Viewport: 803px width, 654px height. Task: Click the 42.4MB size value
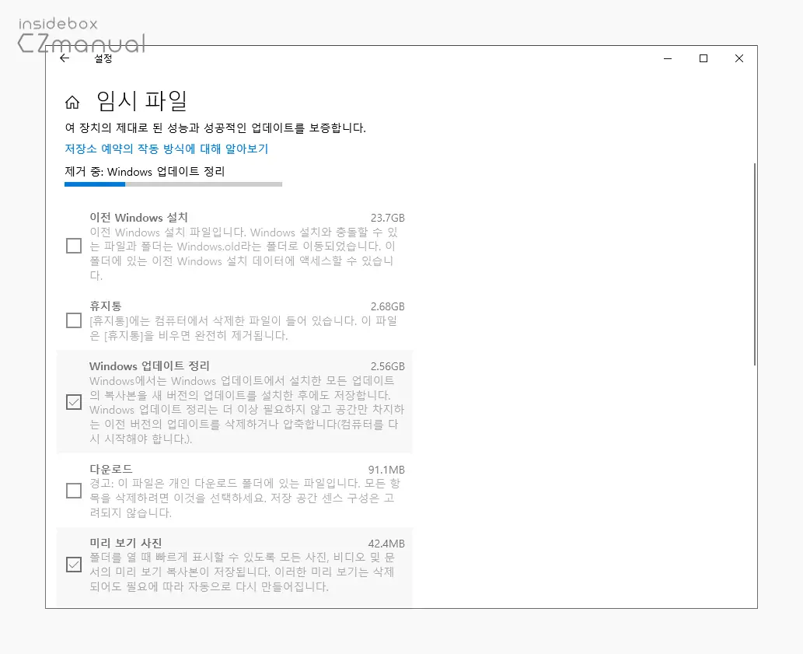click(x=386, y=544)
